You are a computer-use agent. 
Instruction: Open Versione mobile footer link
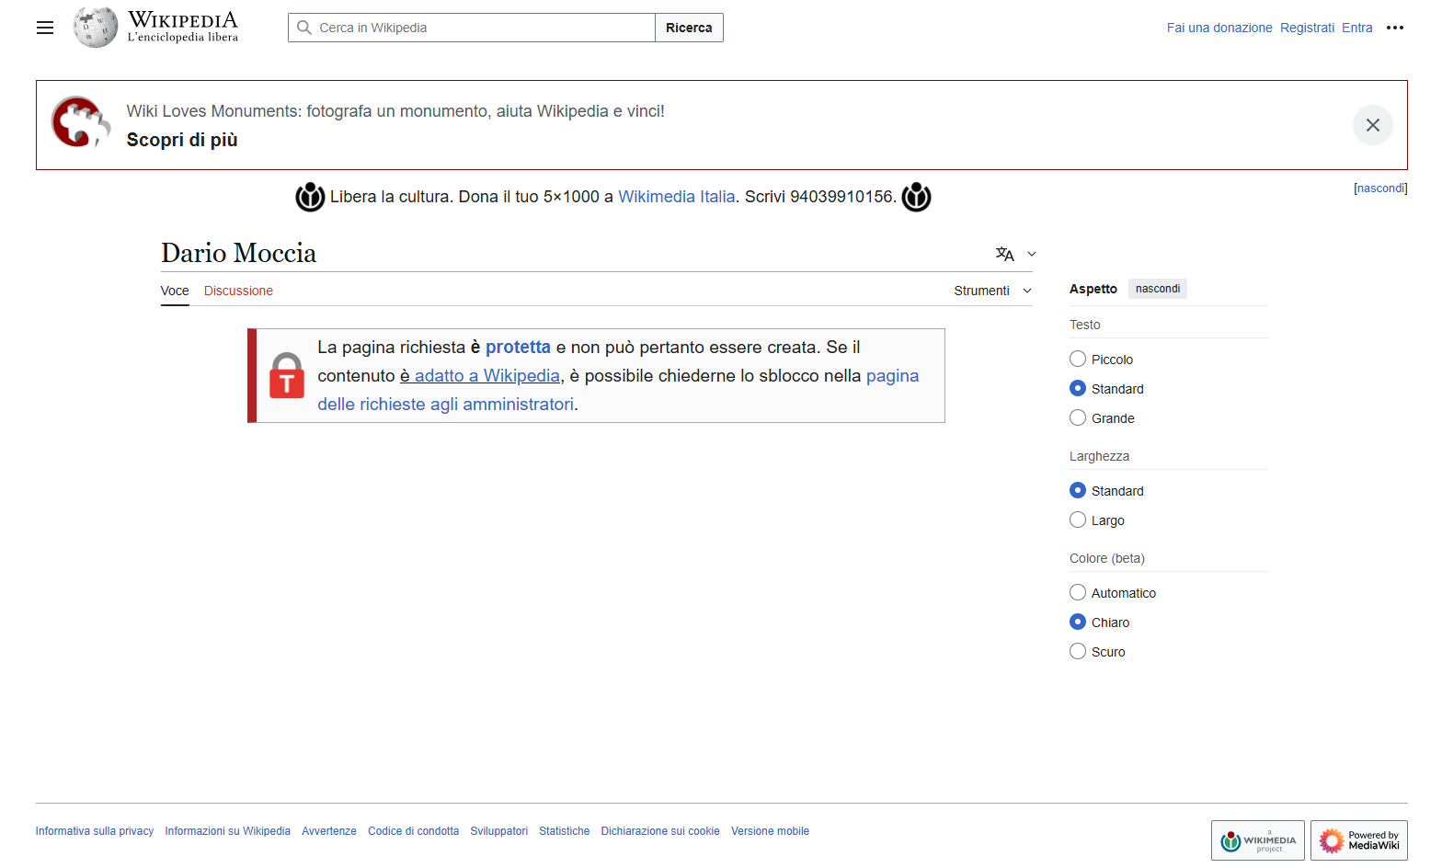point(770,831)
